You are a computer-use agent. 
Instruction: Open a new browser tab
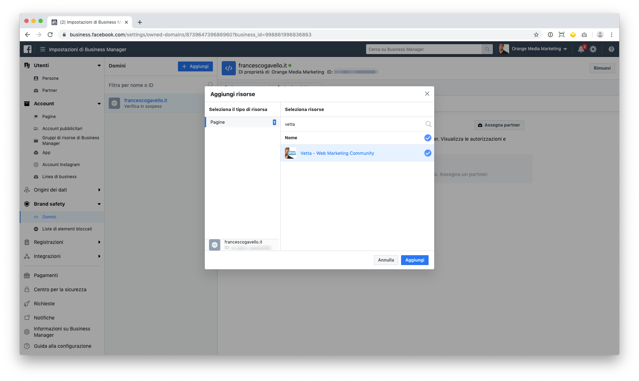140,22
